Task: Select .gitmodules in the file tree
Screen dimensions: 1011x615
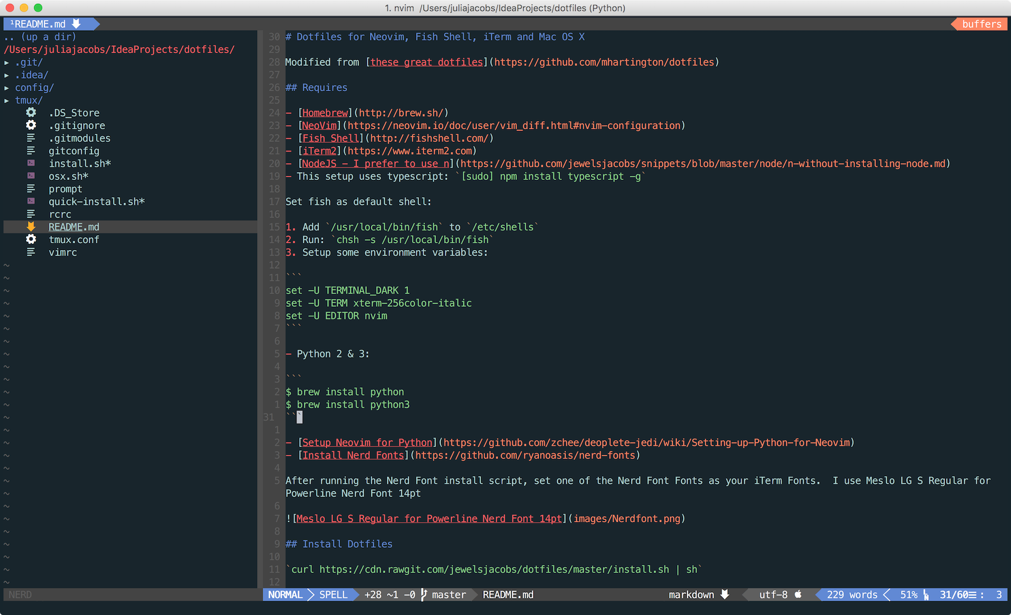Action: coord(80,138)
